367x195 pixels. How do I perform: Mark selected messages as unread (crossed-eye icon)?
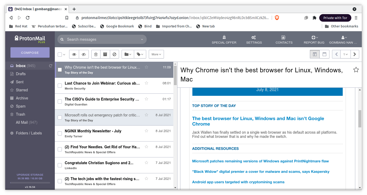[x=84, y=54]
